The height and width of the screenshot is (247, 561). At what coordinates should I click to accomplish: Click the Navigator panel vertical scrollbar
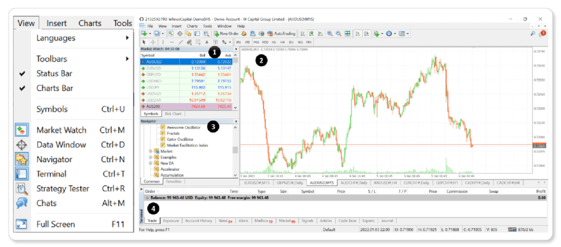235,150
